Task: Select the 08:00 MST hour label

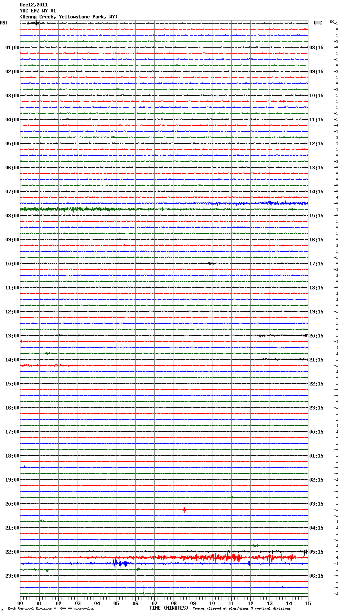Action: 12,216
